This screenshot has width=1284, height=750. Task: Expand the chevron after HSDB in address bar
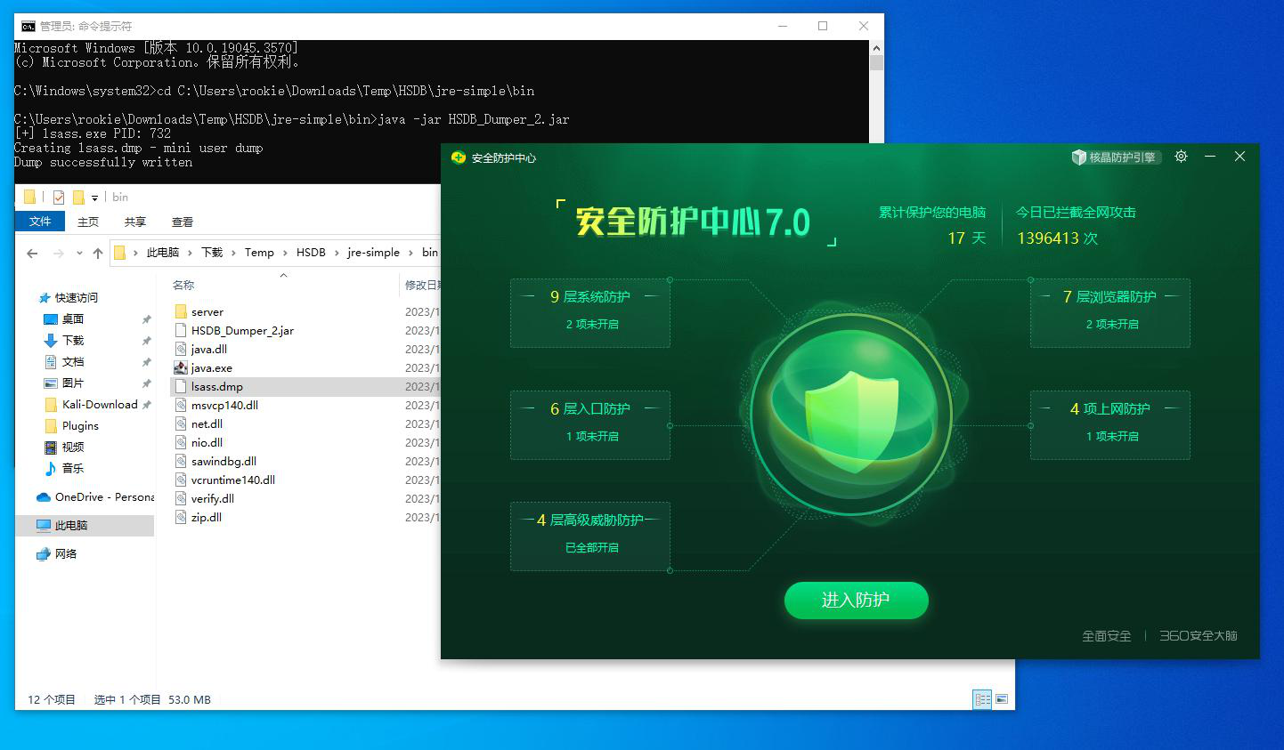tap(337, 253)
